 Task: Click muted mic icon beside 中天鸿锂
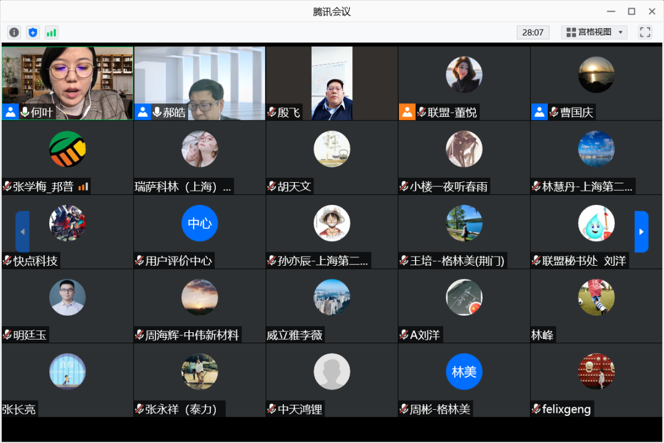click(x=272, y=409)
